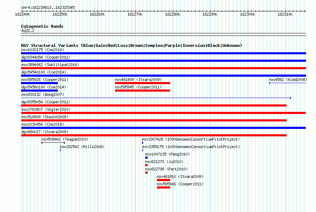The image size is (316, 212).
Task: Click the 162270k ruler tick label
Action: coord(135,14)
